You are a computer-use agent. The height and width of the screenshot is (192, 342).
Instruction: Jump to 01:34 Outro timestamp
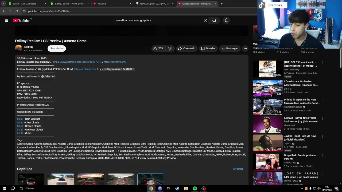click(20, 133)
